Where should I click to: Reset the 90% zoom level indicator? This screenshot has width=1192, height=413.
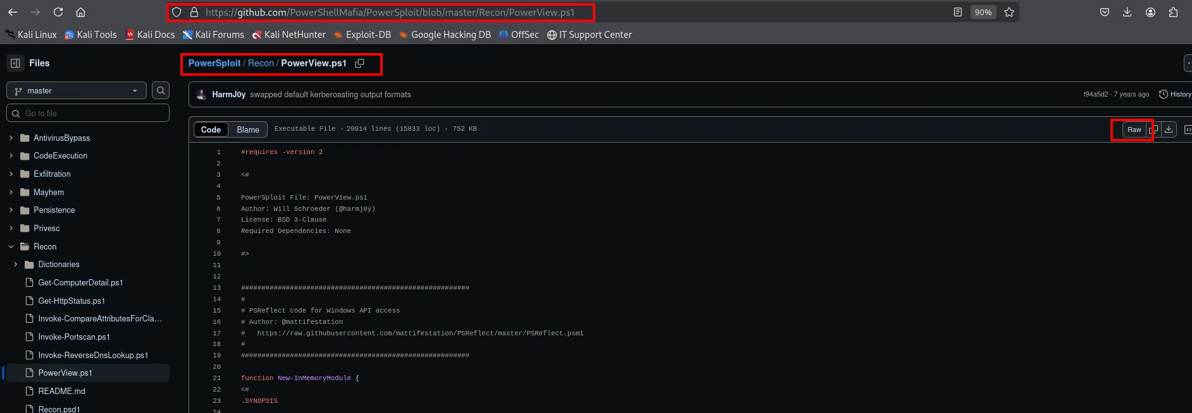[x=983, y=12]
